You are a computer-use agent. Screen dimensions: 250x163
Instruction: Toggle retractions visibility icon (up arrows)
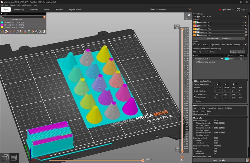pos(10,32)
